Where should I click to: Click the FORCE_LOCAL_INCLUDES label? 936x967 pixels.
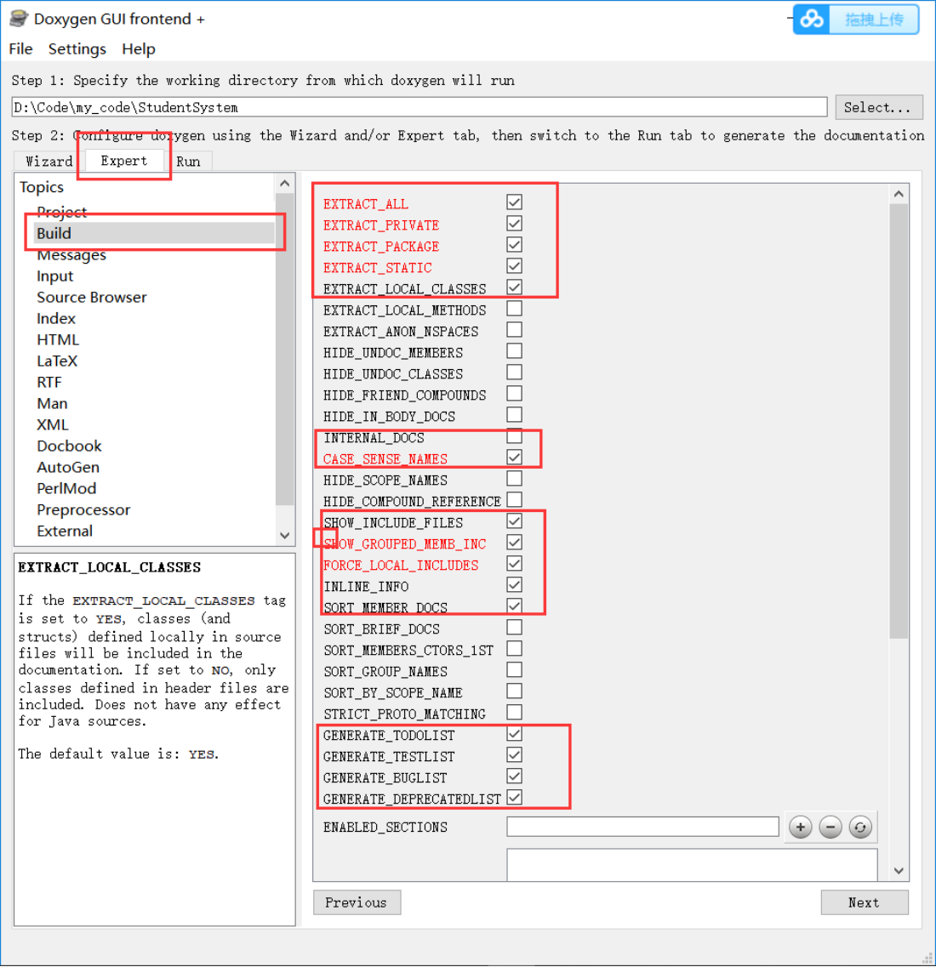coord(401,565)
